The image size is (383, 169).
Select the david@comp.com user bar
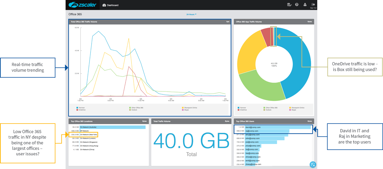click(278, 127)
